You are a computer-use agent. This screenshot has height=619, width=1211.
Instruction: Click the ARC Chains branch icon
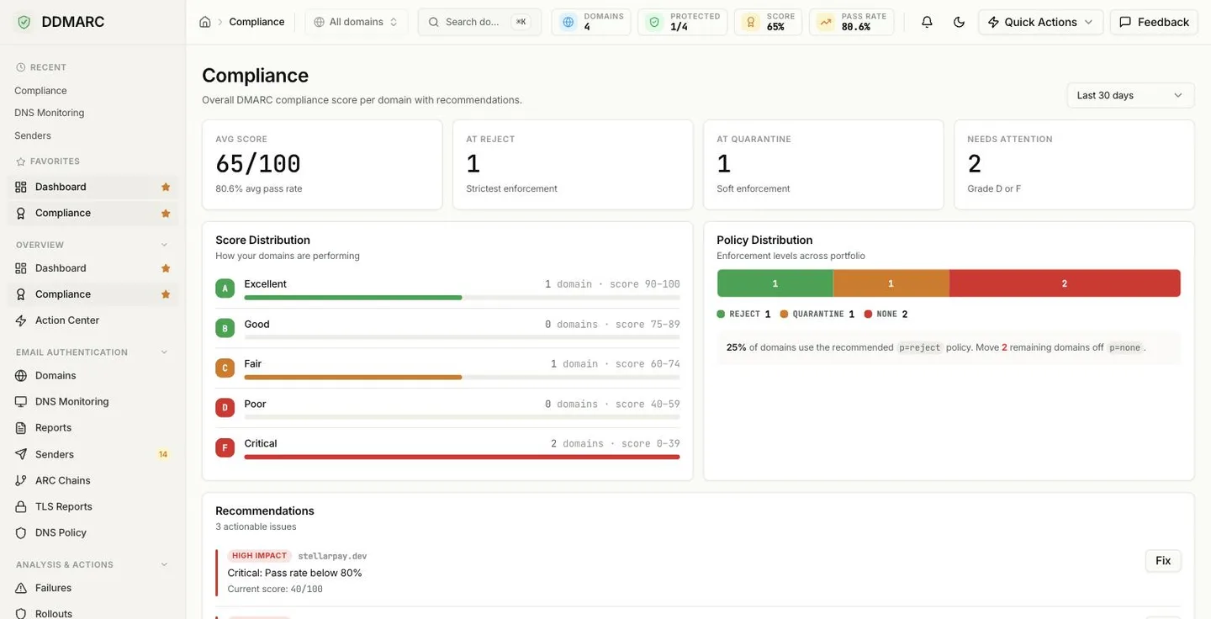[21, 480]
